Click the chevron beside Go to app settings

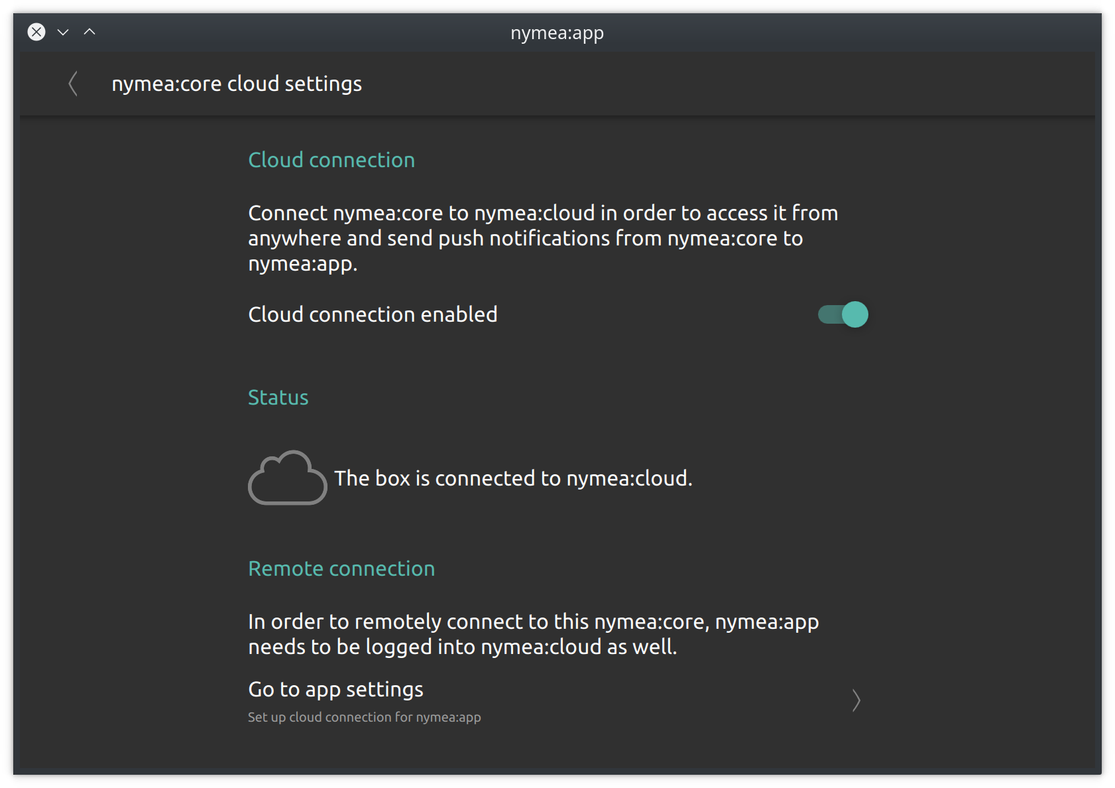point(856,700)
